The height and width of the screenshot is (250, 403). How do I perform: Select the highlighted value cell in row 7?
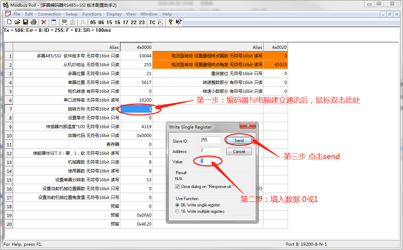pos(136,109)
